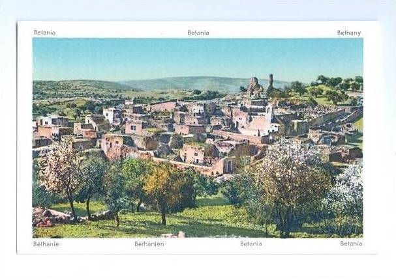The height and width of the screenshot is (280, 396).
Task: Click the "Betania" caption right of "Bethanien"
Action: (251, 244)
